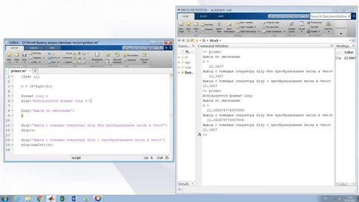This screenshot has height=202, width=359.
Task: Open Chrome from the Windows taskbar
Action: [40, 199]
